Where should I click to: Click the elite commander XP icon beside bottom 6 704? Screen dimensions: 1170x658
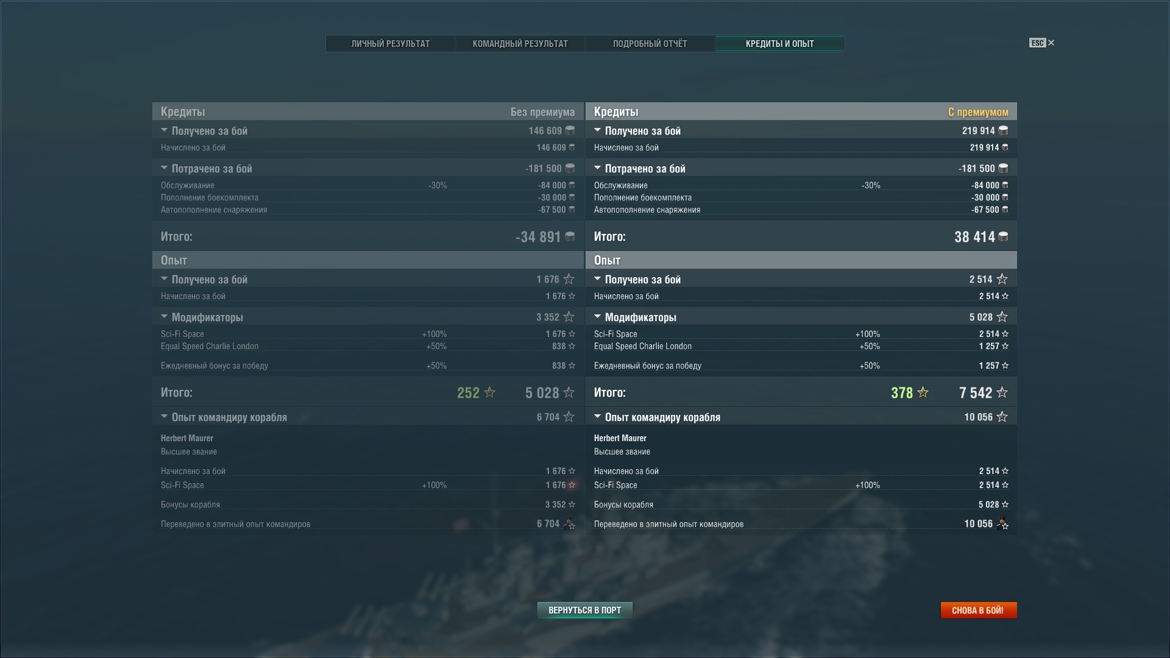click(x=569, y=523)
